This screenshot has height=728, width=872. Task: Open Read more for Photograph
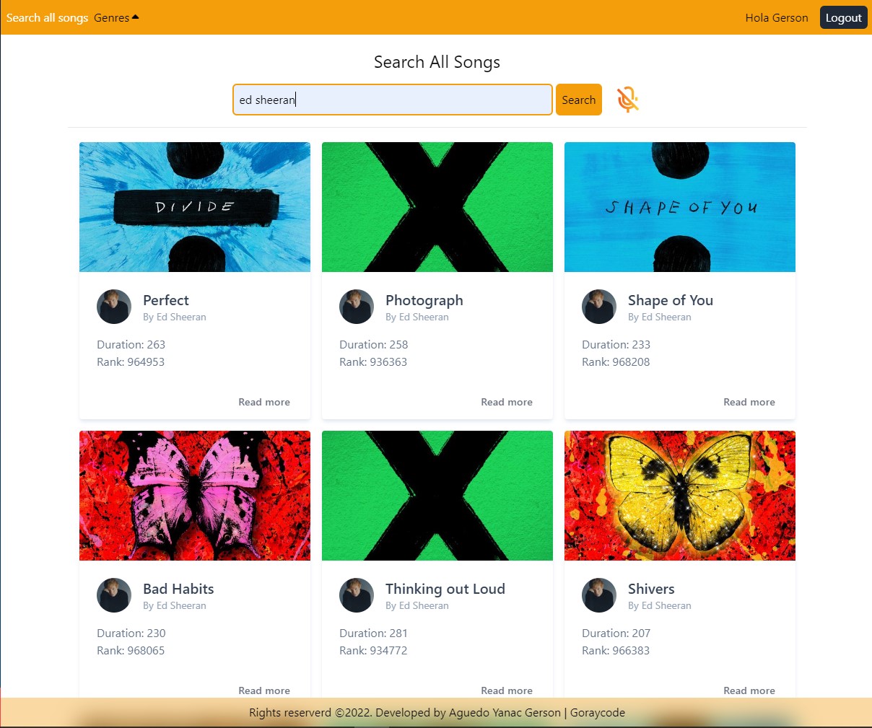(x=507, y=402)
